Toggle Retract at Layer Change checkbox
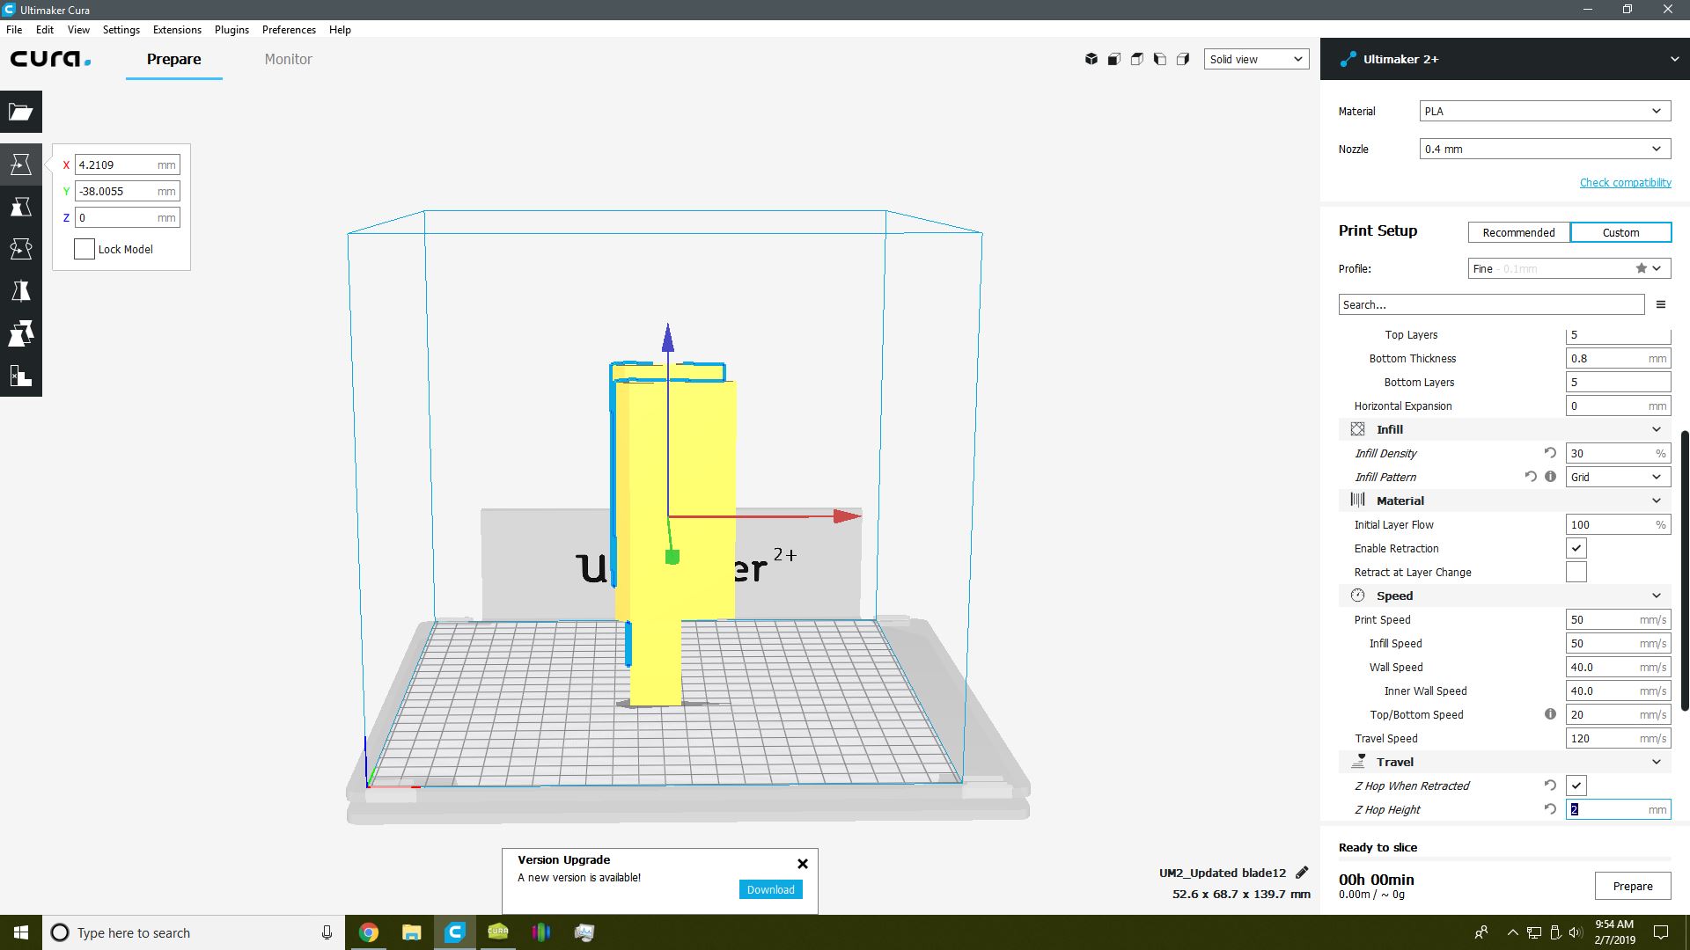1690x950 pixels. point(1575,571)
